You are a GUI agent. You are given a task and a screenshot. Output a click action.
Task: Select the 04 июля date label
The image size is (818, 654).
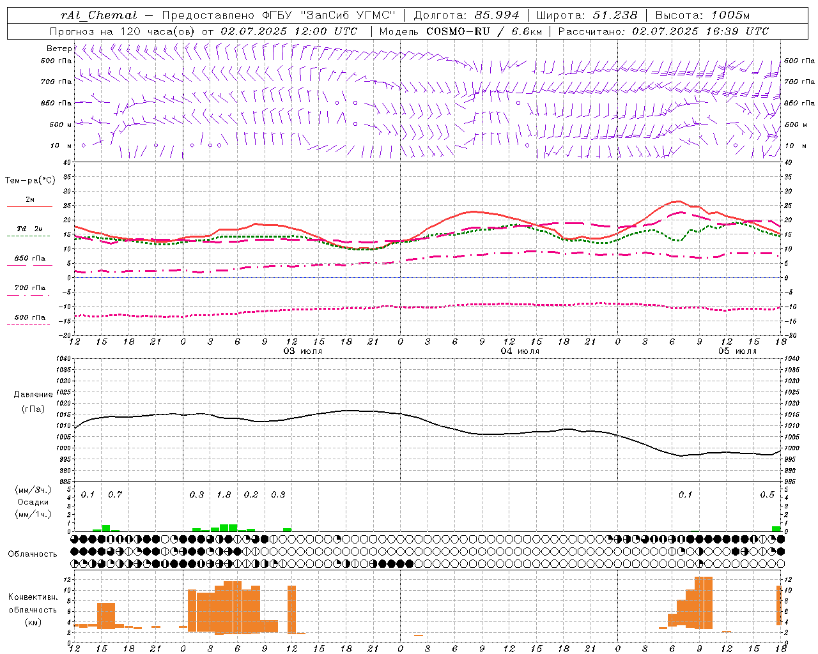[520, 351]
